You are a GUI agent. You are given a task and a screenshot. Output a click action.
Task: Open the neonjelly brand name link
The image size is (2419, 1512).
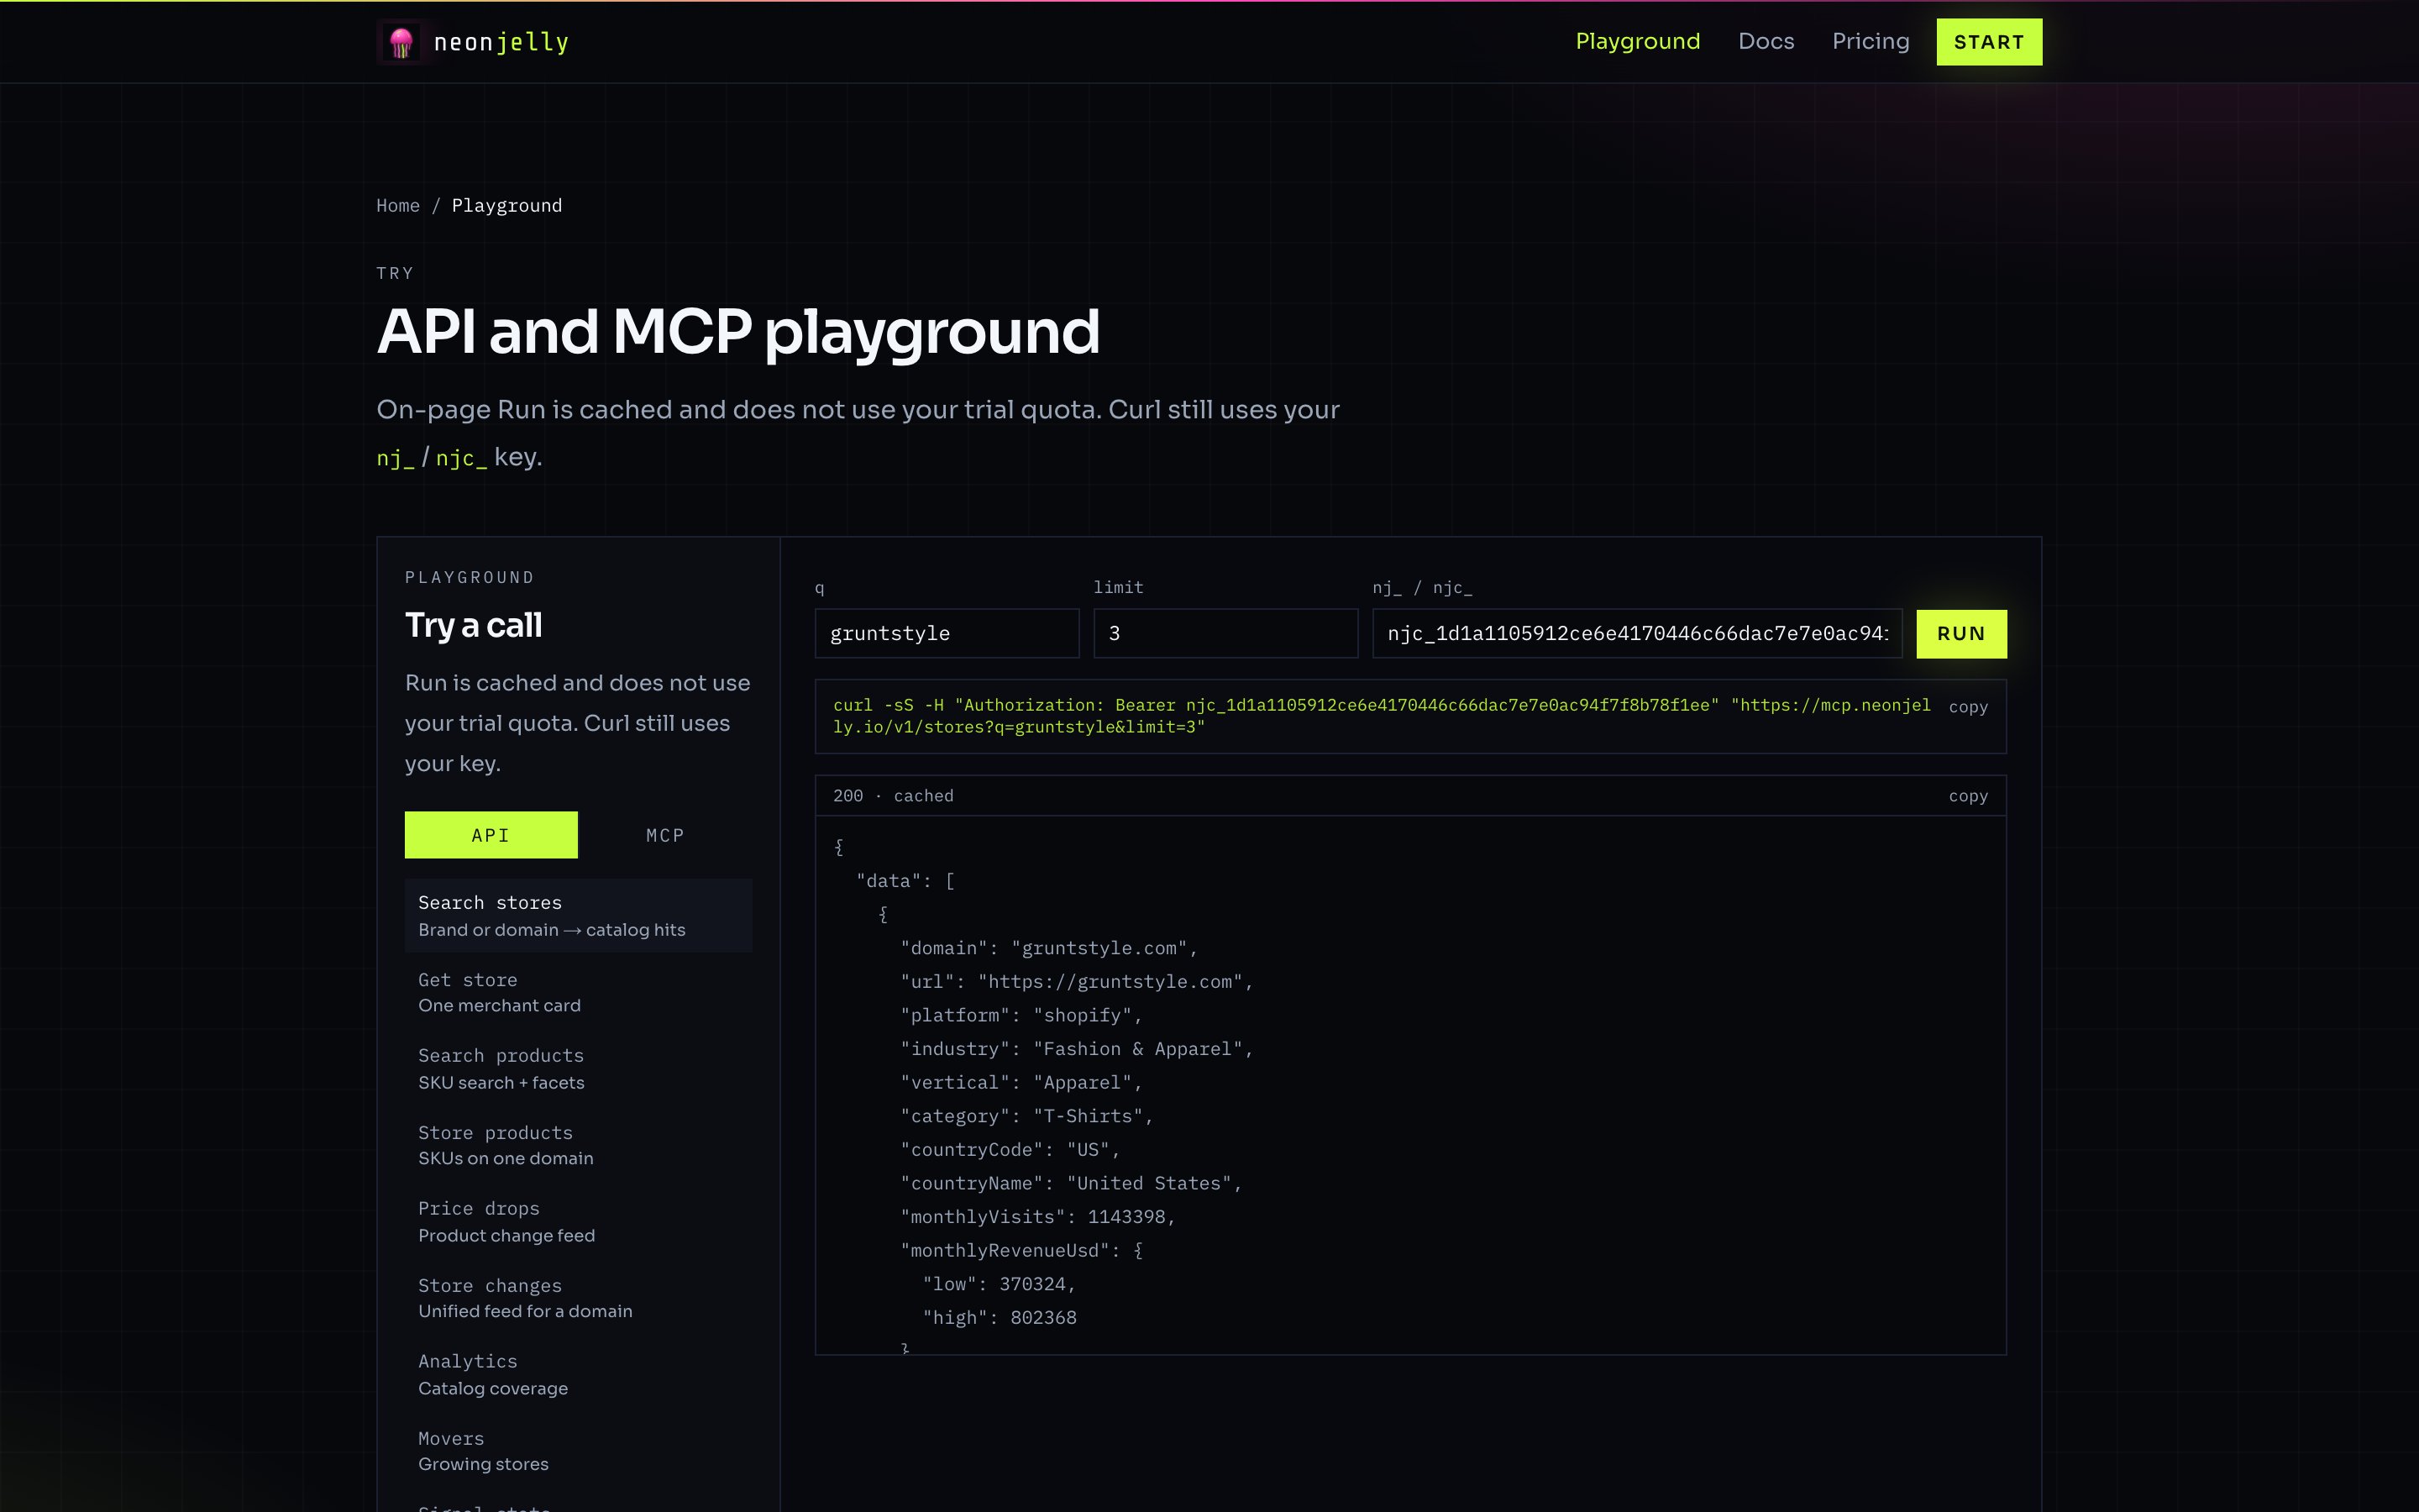(501, 42)
